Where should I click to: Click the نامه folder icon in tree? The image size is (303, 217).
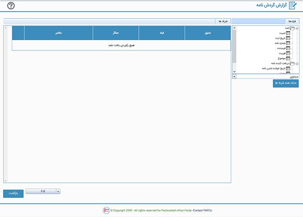(292, 28)
